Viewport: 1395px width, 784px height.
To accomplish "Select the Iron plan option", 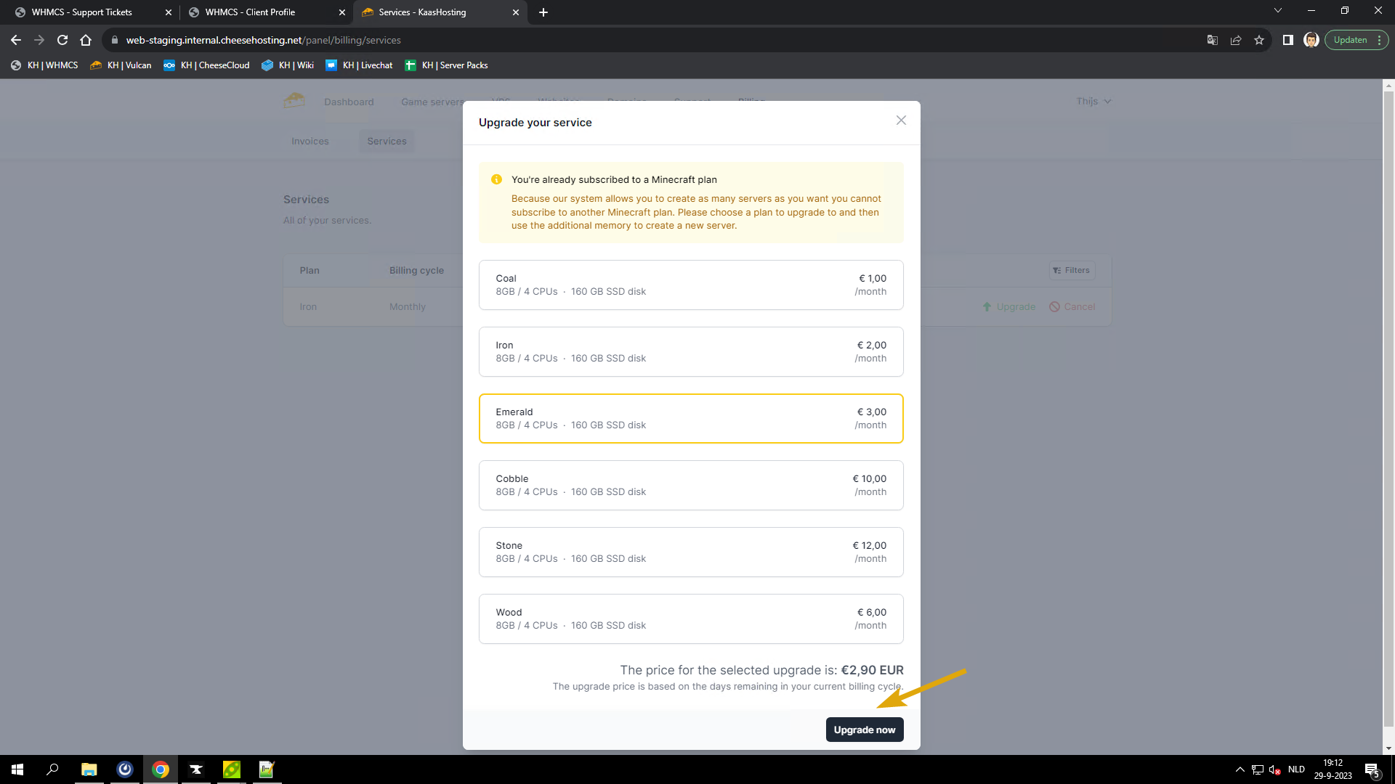I will point(690,351).
